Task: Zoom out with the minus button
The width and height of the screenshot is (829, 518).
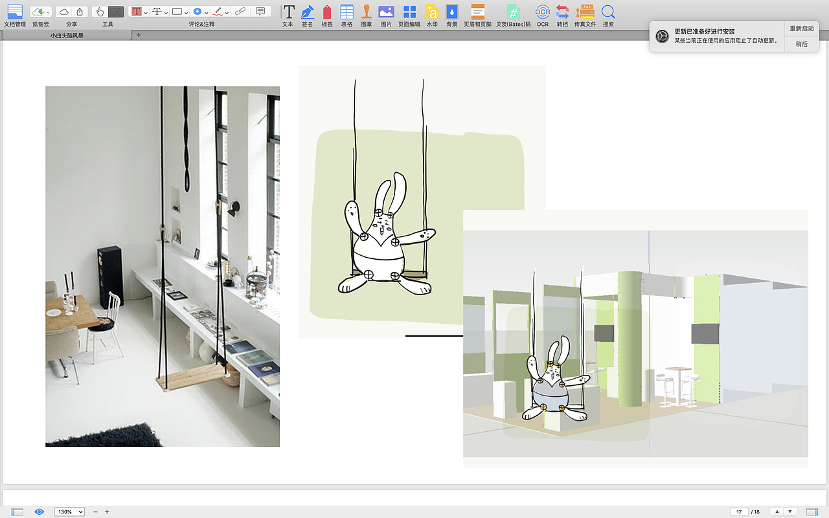Action: click(95, 512)
